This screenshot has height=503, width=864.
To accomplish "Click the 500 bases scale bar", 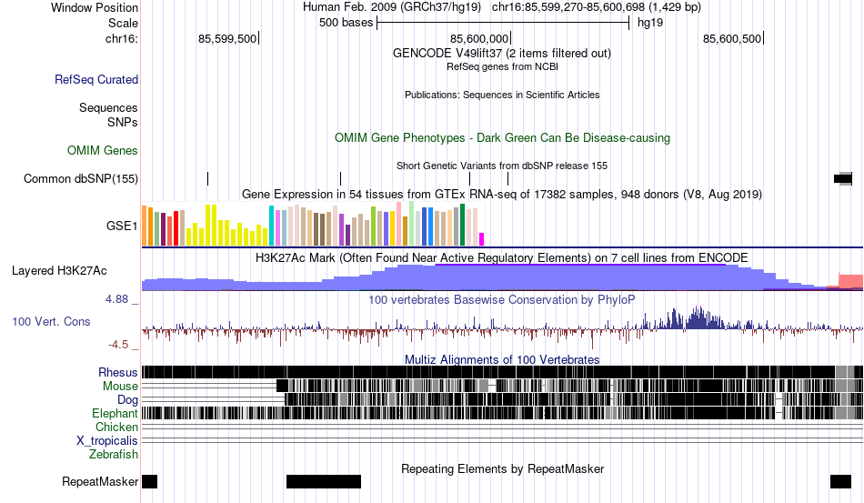I will pyautogui.click(x=503, y=23).
